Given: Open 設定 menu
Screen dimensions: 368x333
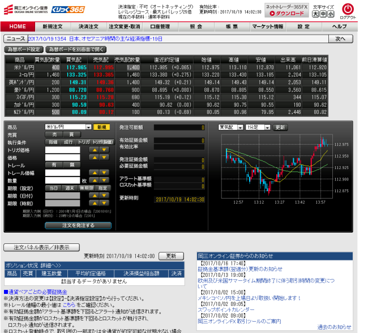Looking at the screenshot, I should (x=303, y=27).
